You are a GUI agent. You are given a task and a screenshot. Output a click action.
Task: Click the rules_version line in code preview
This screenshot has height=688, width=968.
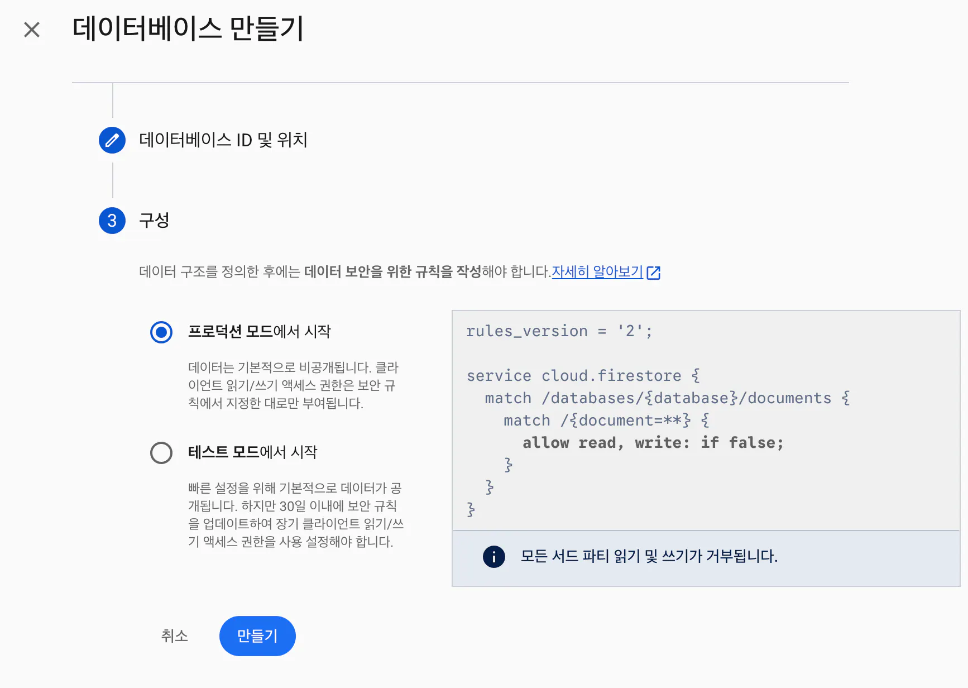click(x=559, y=331)
